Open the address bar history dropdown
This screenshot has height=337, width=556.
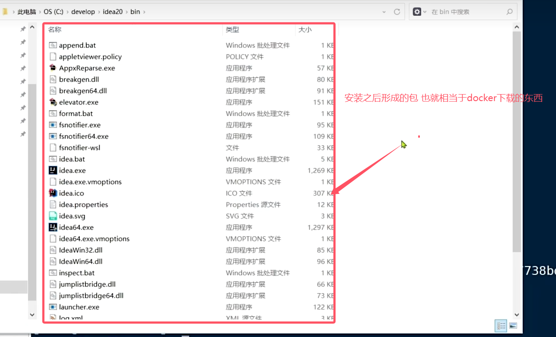click(x=384, y=12)
